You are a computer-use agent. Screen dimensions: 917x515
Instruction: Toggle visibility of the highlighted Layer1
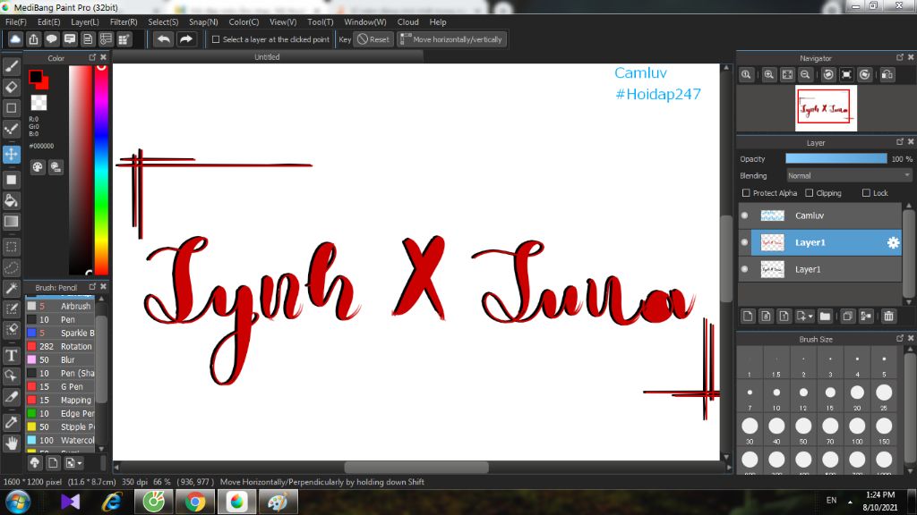point(744,242)
